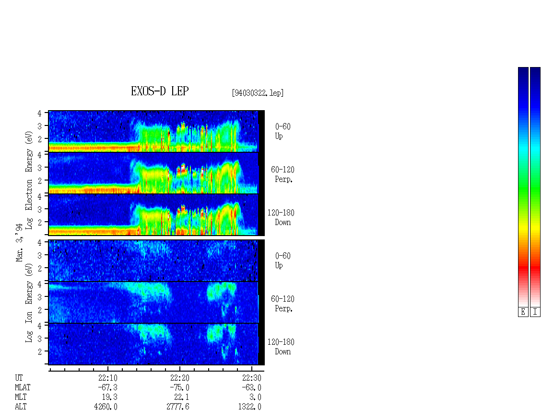Click the ion color scale bar above I
The image size is (542, 419).
point(535,187)
